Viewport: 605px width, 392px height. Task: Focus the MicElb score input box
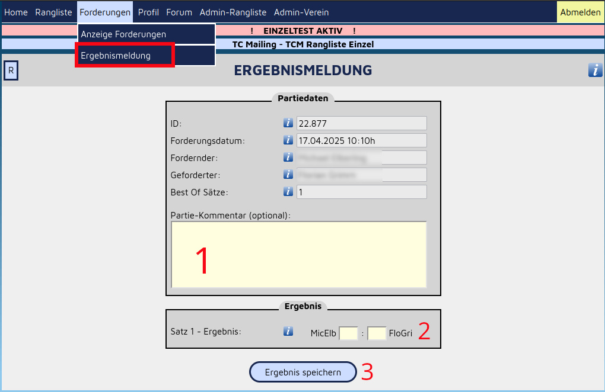pyautogui.click(x=348, y=333)
